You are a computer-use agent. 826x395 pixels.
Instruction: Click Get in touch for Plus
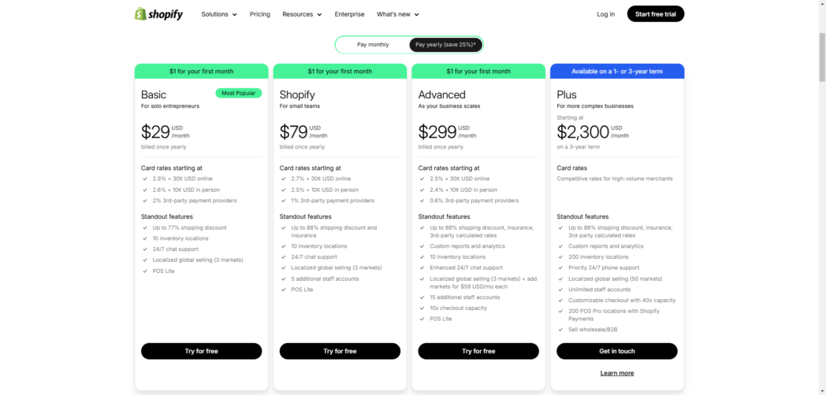pos(617,352)
